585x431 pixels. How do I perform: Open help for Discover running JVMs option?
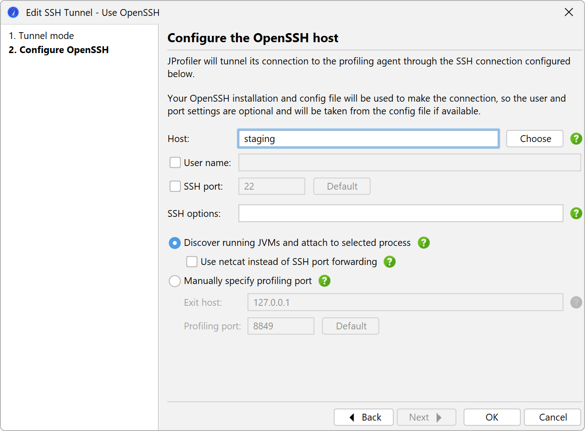pos(423,243)
